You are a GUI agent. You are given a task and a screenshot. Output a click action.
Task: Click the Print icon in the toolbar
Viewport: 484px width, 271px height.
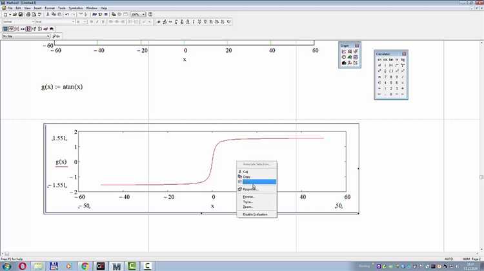28,14
